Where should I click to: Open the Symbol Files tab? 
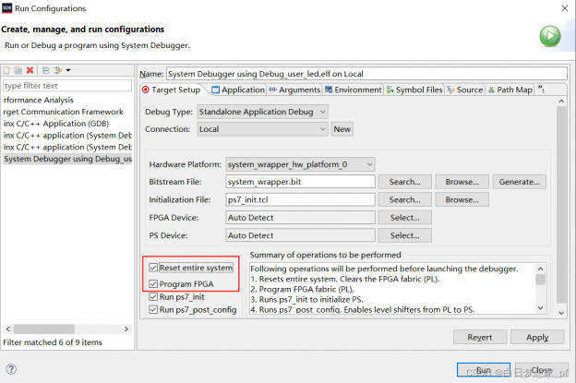(x=414, y=90)
